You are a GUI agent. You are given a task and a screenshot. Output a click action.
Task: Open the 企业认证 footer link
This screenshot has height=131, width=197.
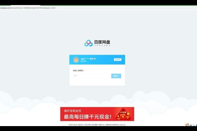pyautogui.click(x=122, y=125)
